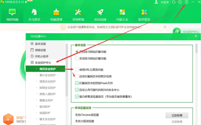The height and width of the screenshot is (125, 201).
Task: Open 软件管家 colorful icon
Action: [x=144, y=12]
